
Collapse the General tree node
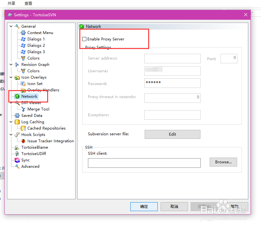coord(11,26)
